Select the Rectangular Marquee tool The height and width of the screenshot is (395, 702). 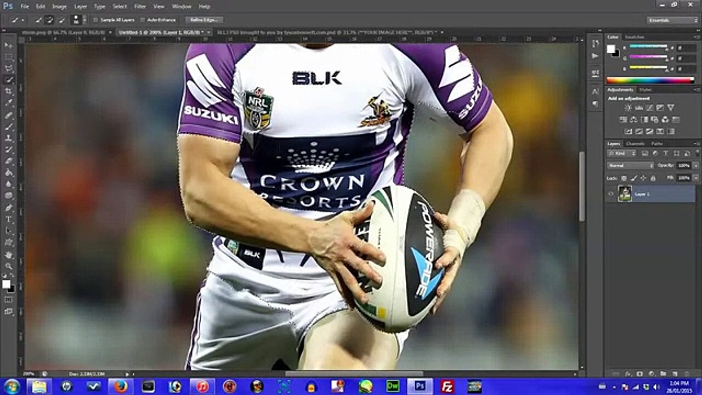(x=9, y=57)
